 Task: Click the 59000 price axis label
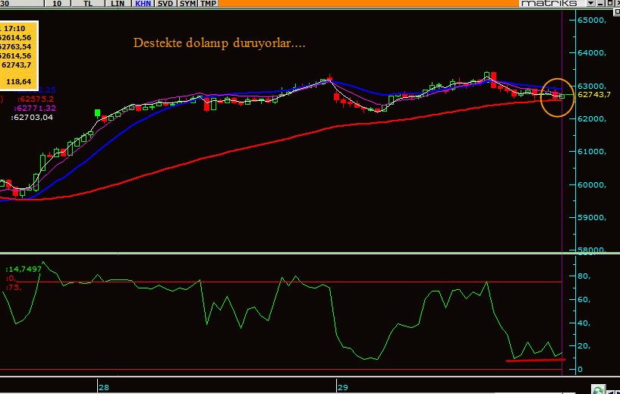(x=592, y=218)
